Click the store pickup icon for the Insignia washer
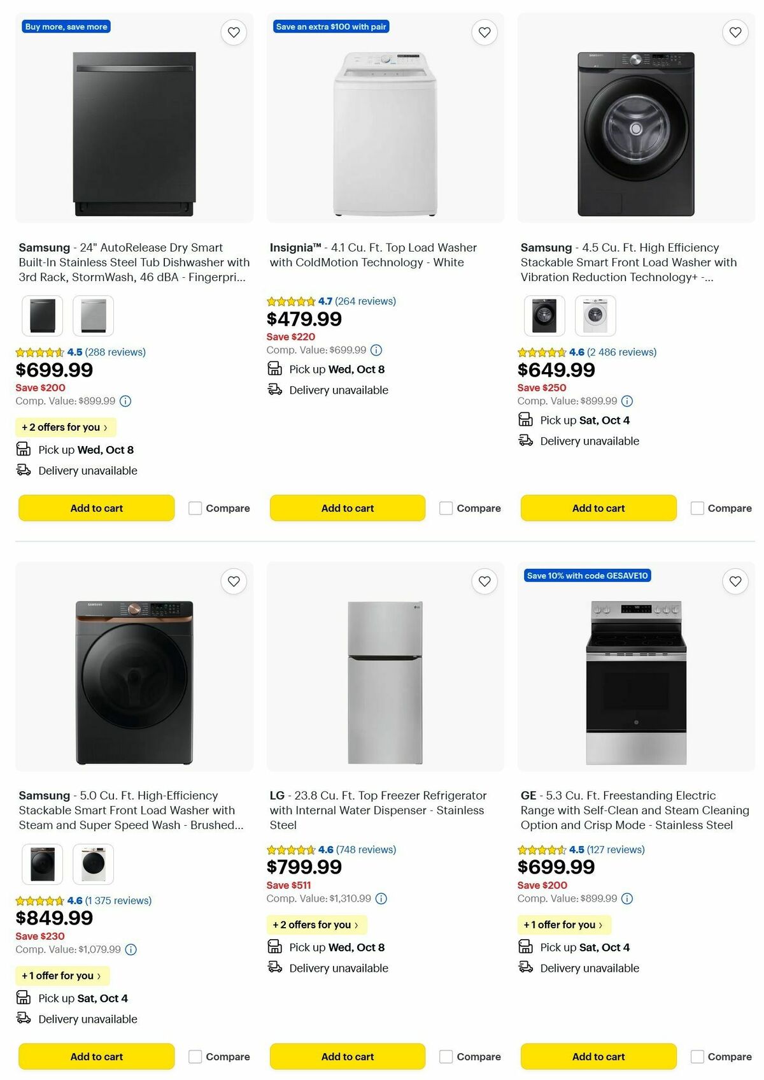 (274, 368)
